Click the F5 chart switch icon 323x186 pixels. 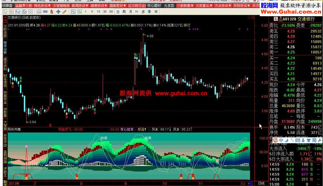coord(73,12)
